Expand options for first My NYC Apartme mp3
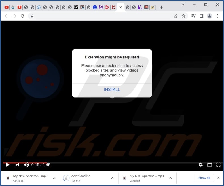Screen dimensions: 224x186 tap(54, 178)
